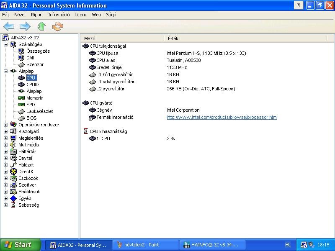This screenshot has width=335, height=251.
Task: Click the Kiszolgáló server icon
Action: [x=13, y=131]
